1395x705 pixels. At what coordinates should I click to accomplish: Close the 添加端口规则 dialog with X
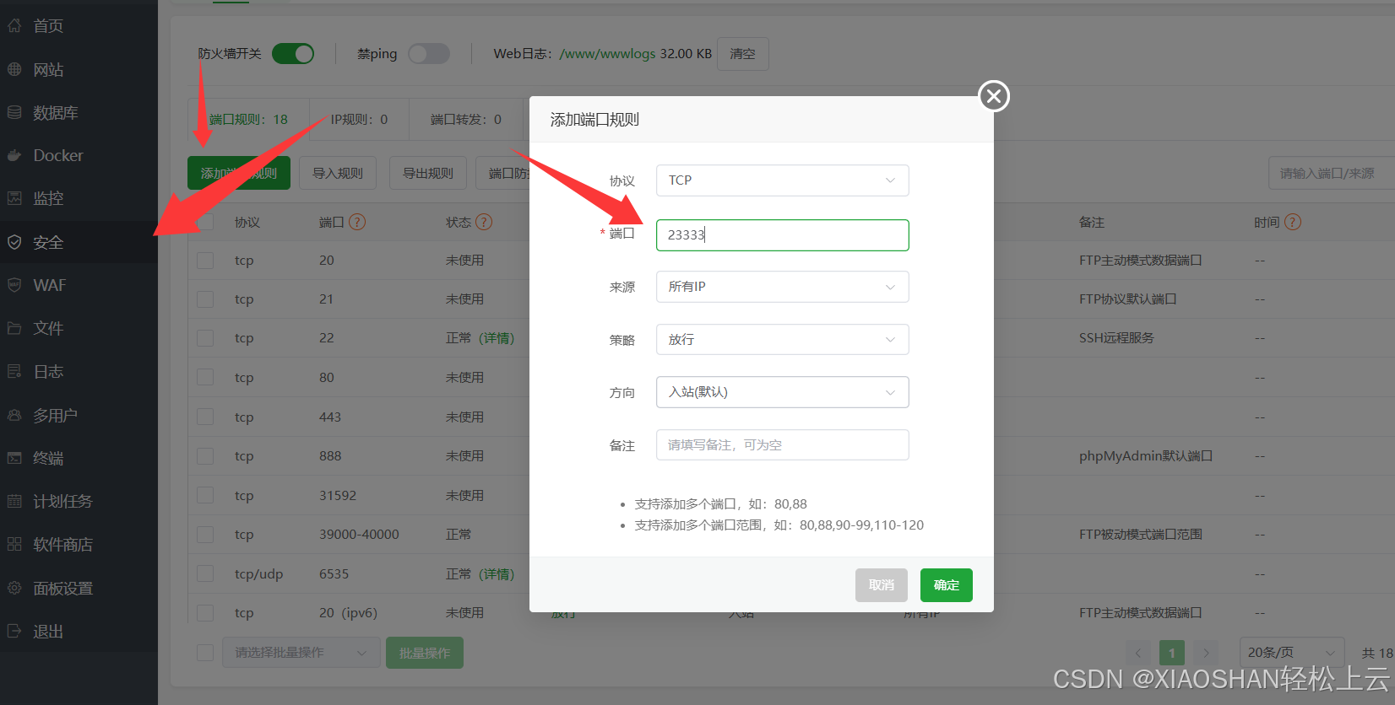pos(994,96)
